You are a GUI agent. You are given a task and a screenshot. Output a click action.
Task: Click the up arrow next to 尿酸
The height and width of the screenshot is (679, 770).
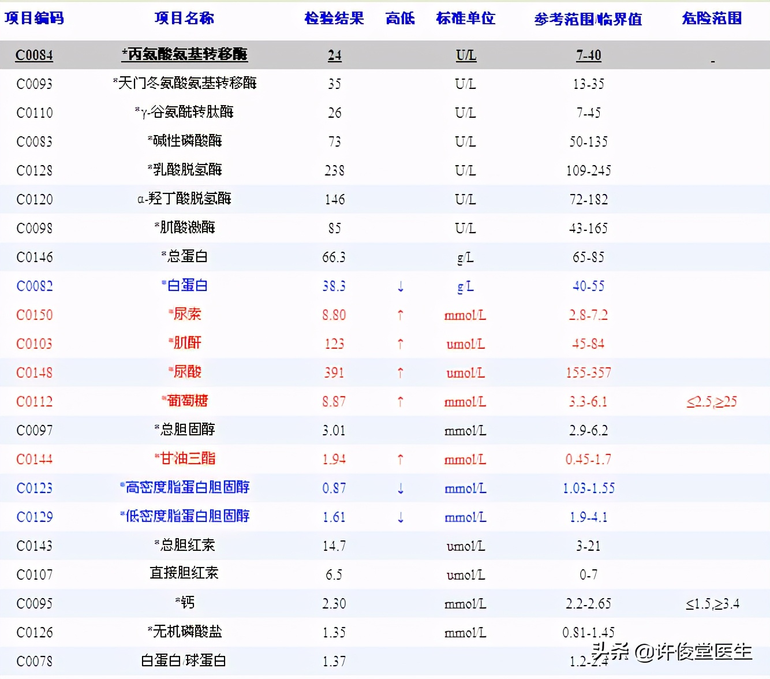[x=399, y=372]
